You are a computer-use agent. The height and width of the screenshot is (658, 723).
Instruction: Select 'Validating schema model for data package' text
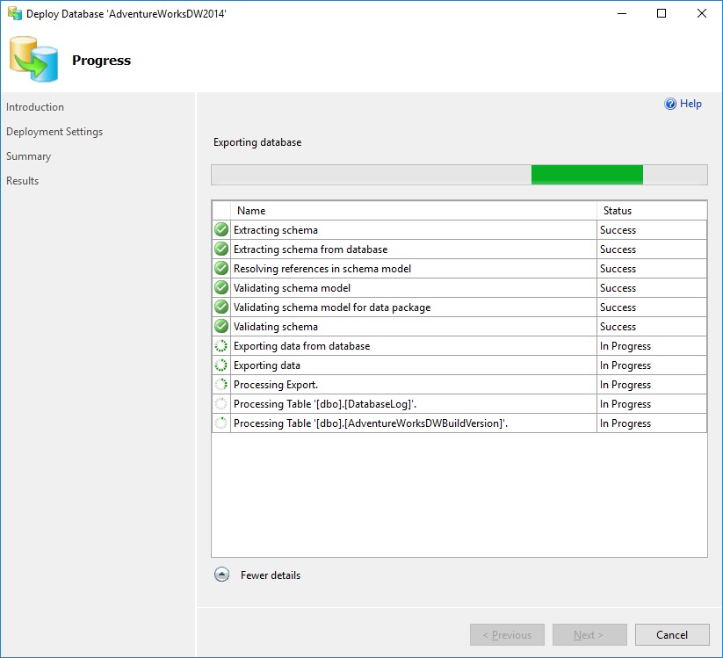[332, 307]
